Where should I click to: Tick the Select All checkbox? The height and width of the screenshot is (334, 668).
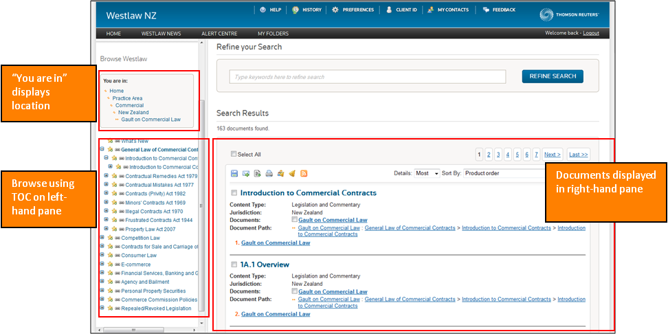click(x=233, y=154)
